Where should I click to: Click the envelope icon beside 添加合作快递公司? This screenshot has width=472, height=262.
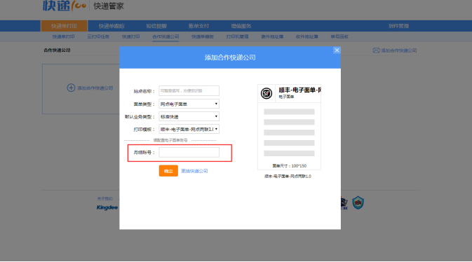377,50
